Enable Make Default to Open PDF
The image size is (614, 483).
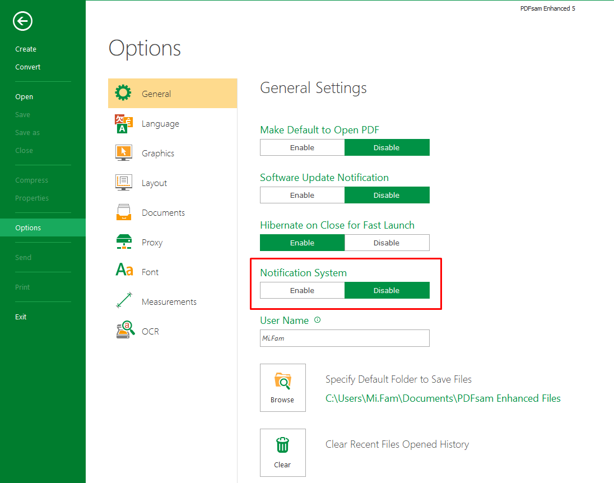(x=303, y=148)
